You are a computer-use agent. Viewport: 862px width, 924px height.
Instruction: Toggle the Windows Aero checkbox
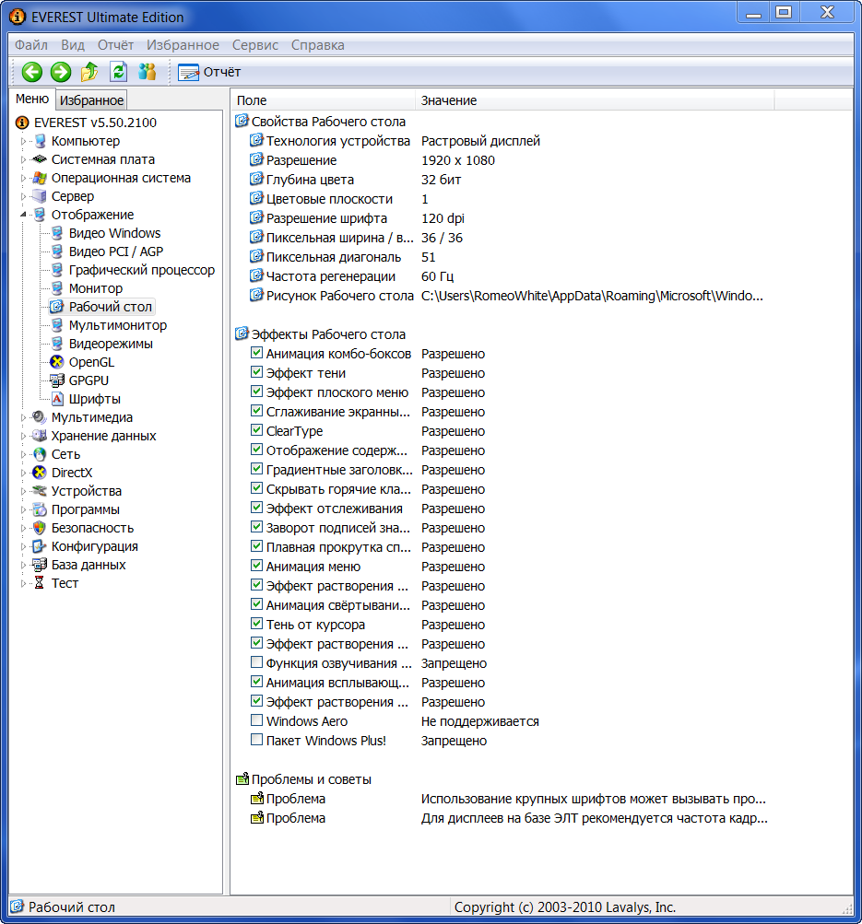click(x=256, y=720)
